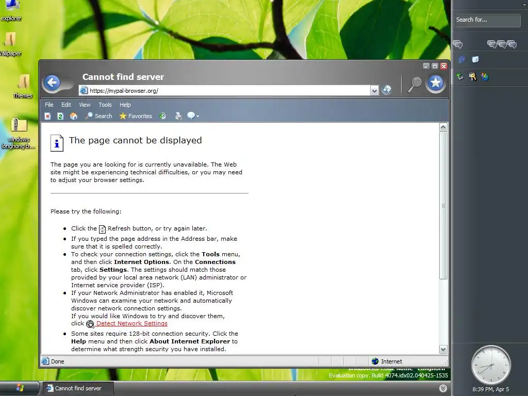The height and width of the screenshot is (396, 528).
Task: Open the Help menu
Action: point(125,105)
